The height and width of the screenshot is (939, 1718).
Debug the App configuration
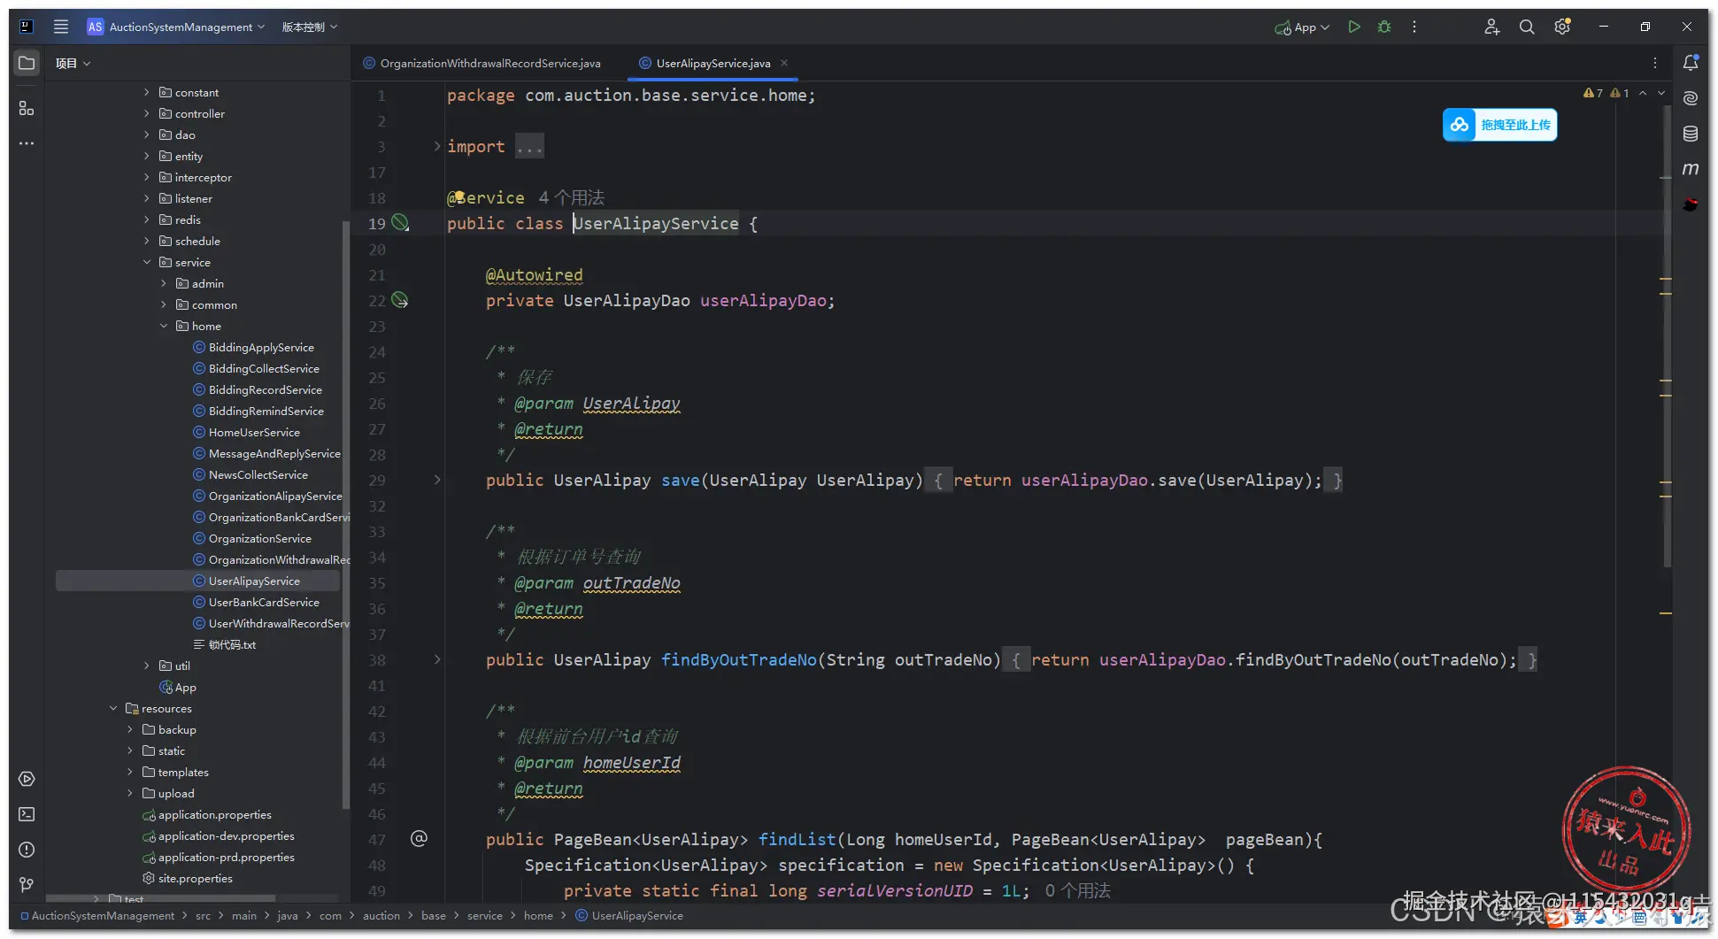click(1384, 27)
